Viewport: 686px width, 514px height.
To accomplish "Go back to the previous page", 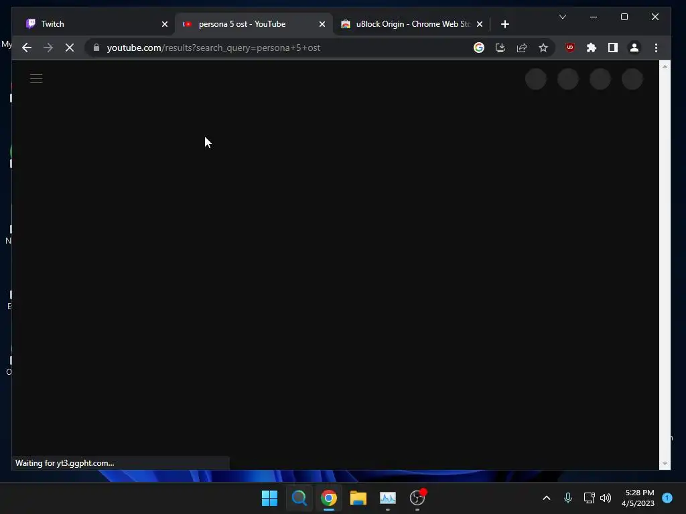I will [27, 48].
